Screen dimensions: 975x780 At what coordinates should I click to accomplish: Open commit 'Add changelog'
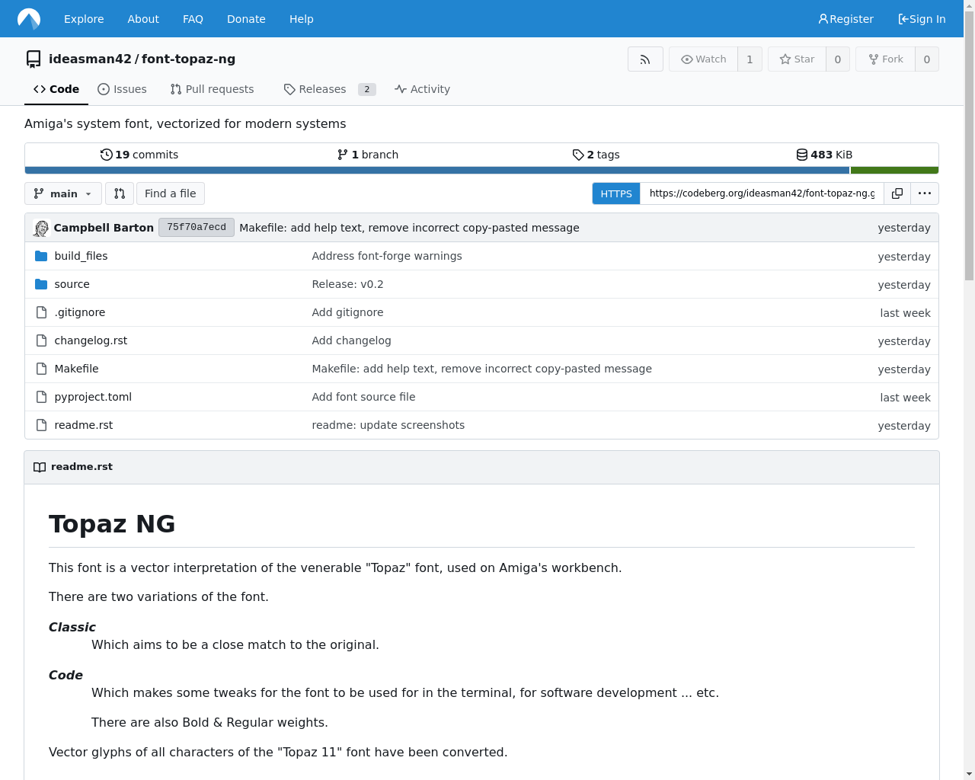[x=351, y=340]
